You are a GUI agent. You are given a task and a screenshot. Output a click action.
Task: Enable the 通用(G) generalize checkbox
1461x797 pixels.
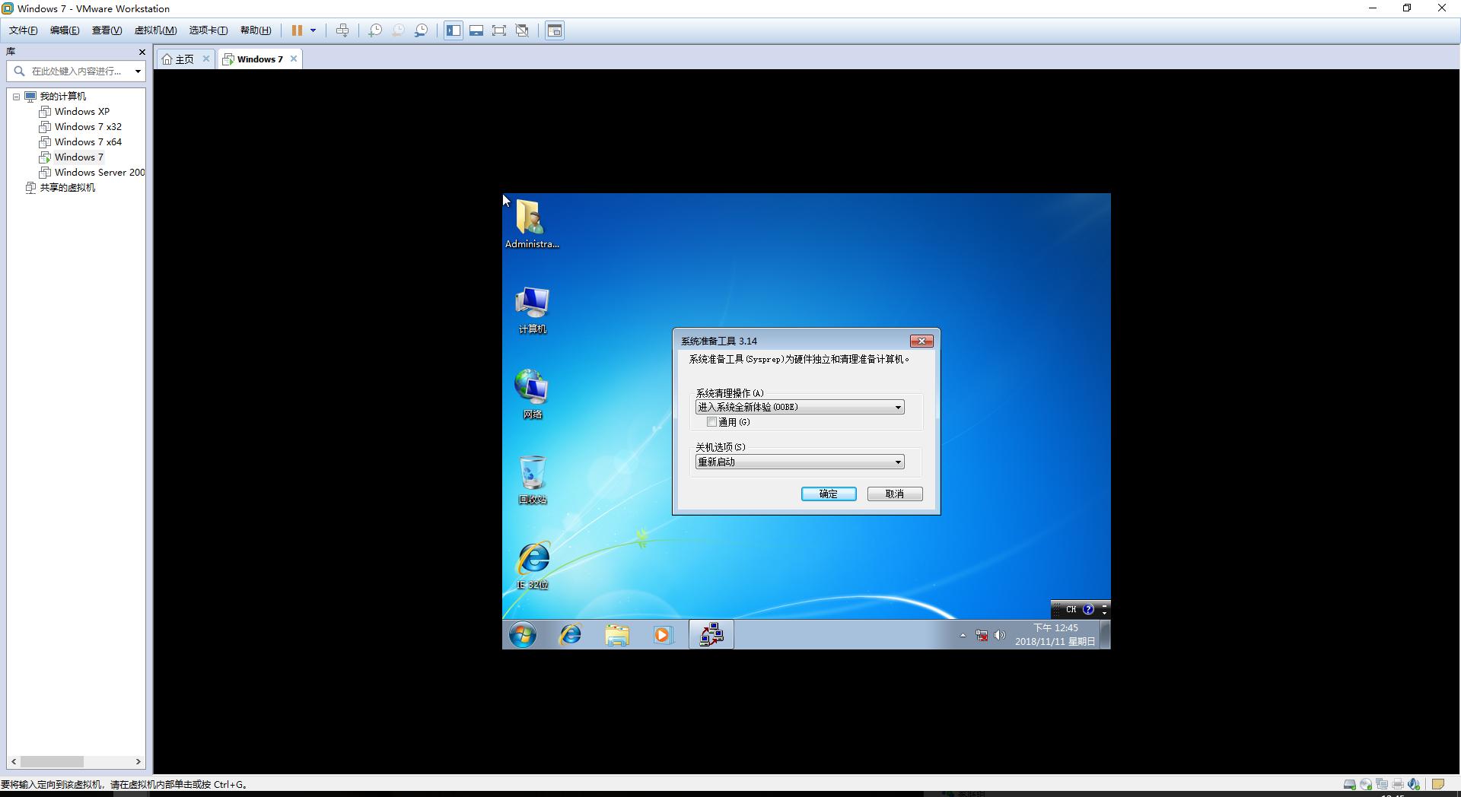click(712, 421)
